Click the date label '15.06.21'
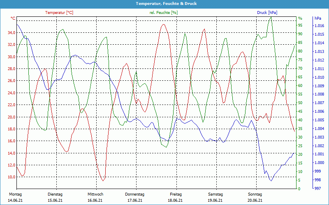This screenshot has height=205, width=329. (55, 200)
